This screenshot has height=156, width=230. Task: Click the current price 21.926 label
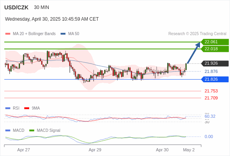click(x=215, y=64)
